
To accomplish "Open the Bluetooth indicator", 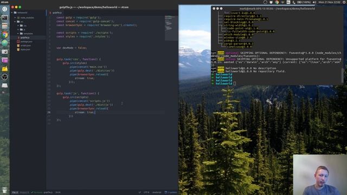I will (294, 2).
